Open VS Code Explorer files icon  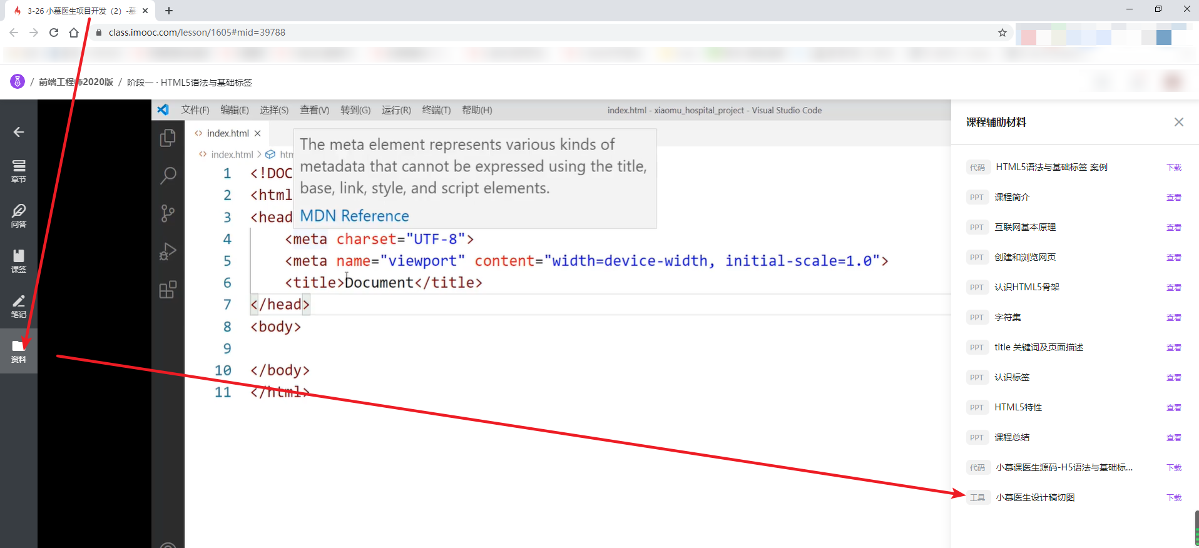(x=168, y=138)
